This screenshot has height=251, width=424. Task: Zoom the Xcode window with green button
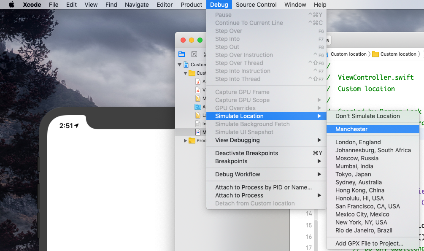coord(200,40)
